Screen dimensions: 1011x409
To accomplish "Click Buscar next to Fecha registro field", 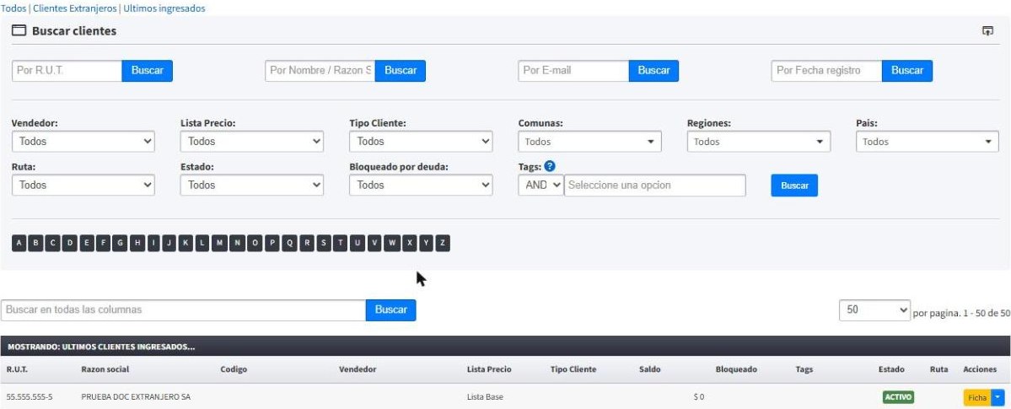I will point(907,70).
